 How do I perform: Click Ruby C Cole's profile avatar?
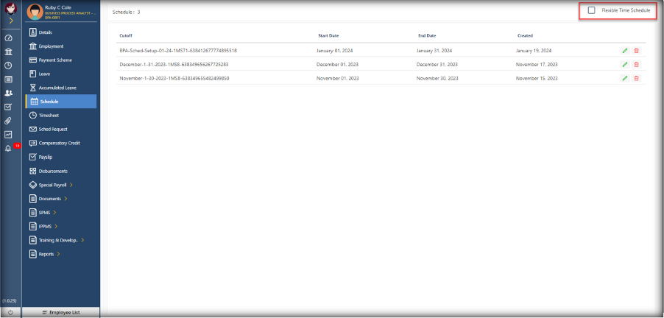click(32, 12)
